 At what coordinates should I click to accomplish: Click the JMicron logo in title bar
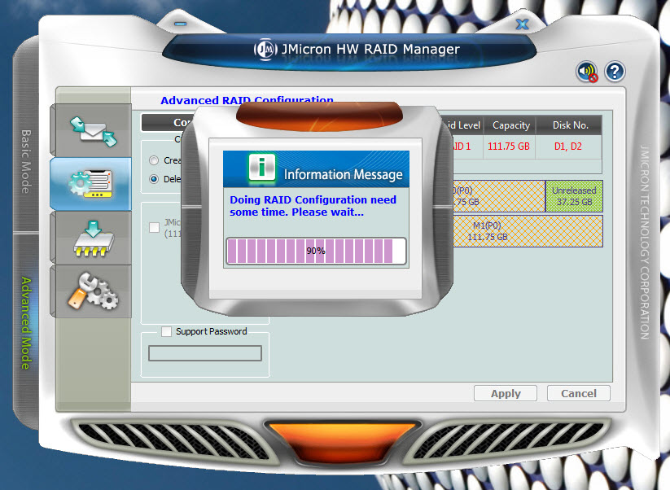265,50
